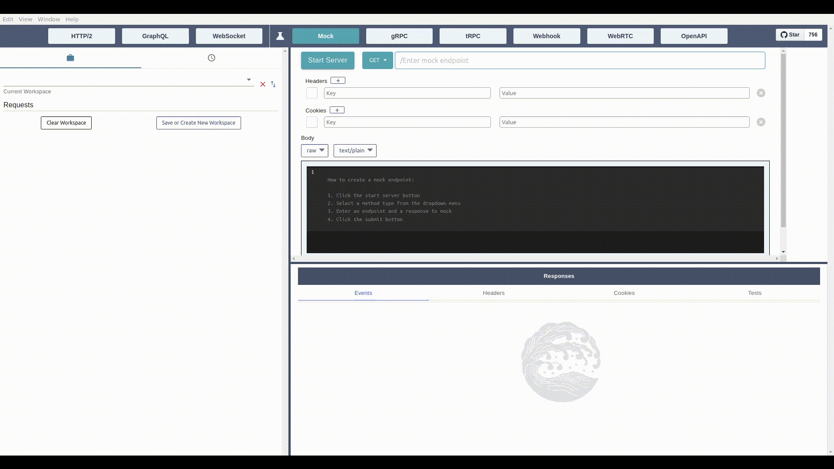This screenshot has width=834, height=469.
Task: Open the GET method dropdown
Action: click(x=377, y=60)
